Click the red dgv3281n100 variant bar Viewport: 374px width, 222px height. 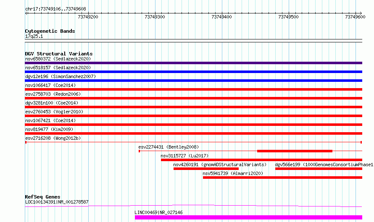tap(193, 107)
